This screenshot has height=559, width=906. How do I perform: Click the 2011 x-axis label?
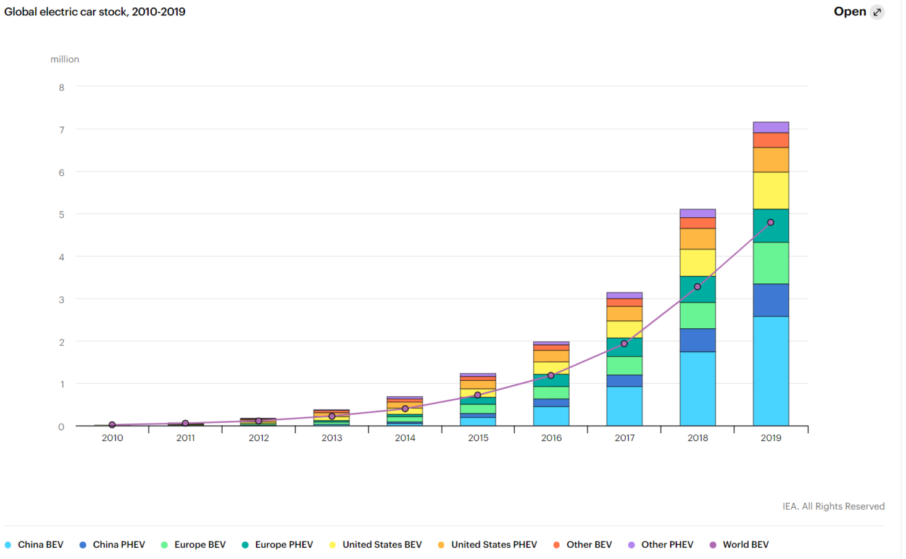(x=185, y=437)
